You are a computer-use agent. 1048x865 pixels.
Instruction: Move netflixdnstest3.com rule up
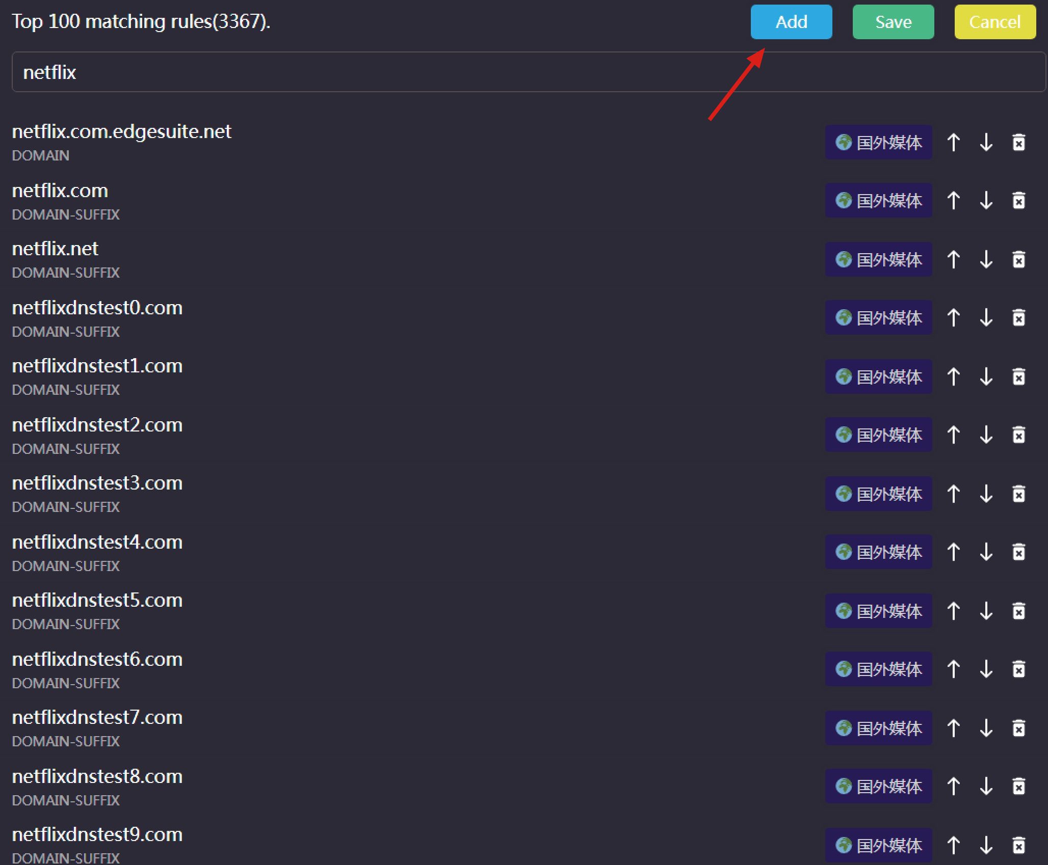[x=953, y=494]
